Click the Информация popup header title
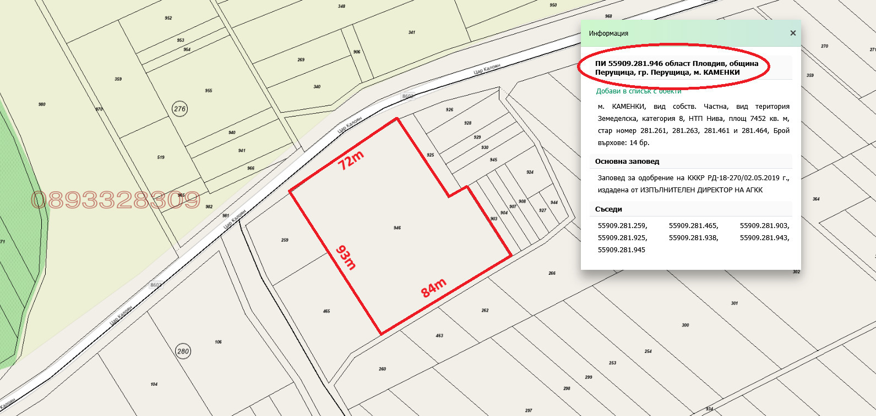Screen dimensions: 876x416 608,34
